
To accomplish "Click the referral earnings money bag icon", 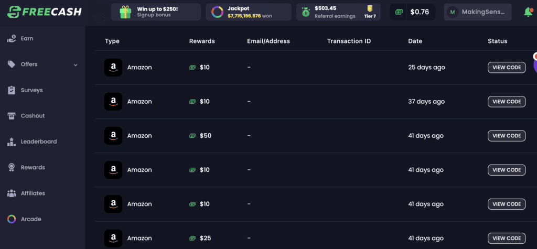I will (x=306, y=12).
